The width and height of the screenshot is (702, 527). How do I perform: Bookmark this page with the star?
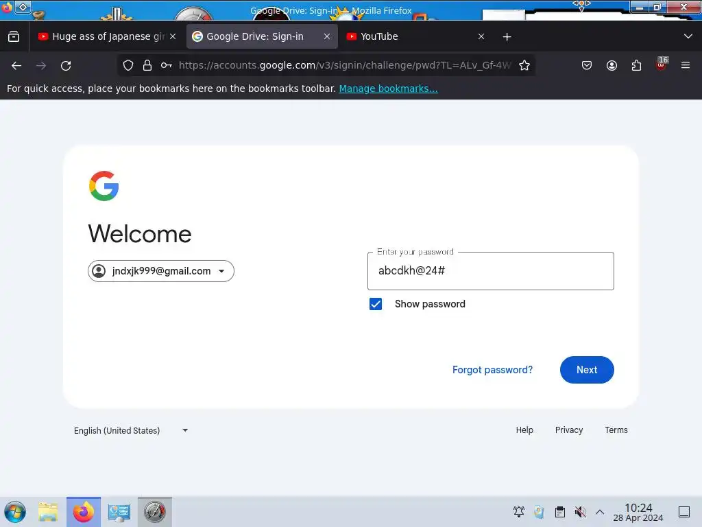point(524,65)
